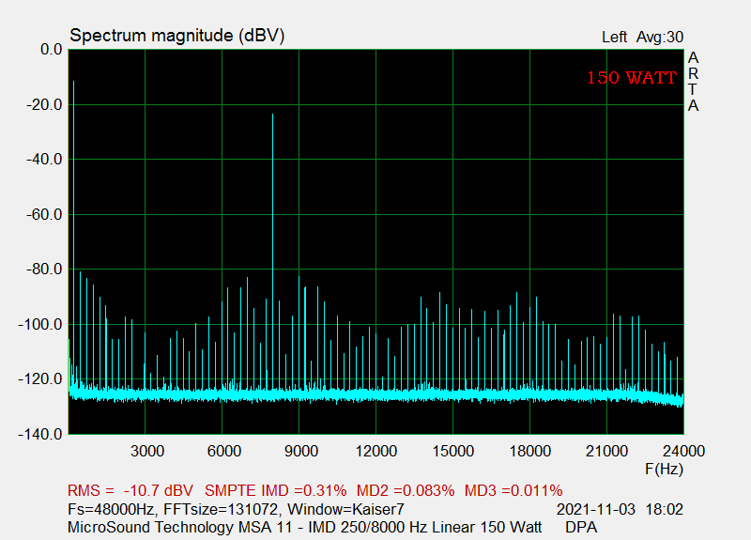Click the 'Window=Kaiser7' setting text
The width and height of the screenshot is (751, 540).
345,509
